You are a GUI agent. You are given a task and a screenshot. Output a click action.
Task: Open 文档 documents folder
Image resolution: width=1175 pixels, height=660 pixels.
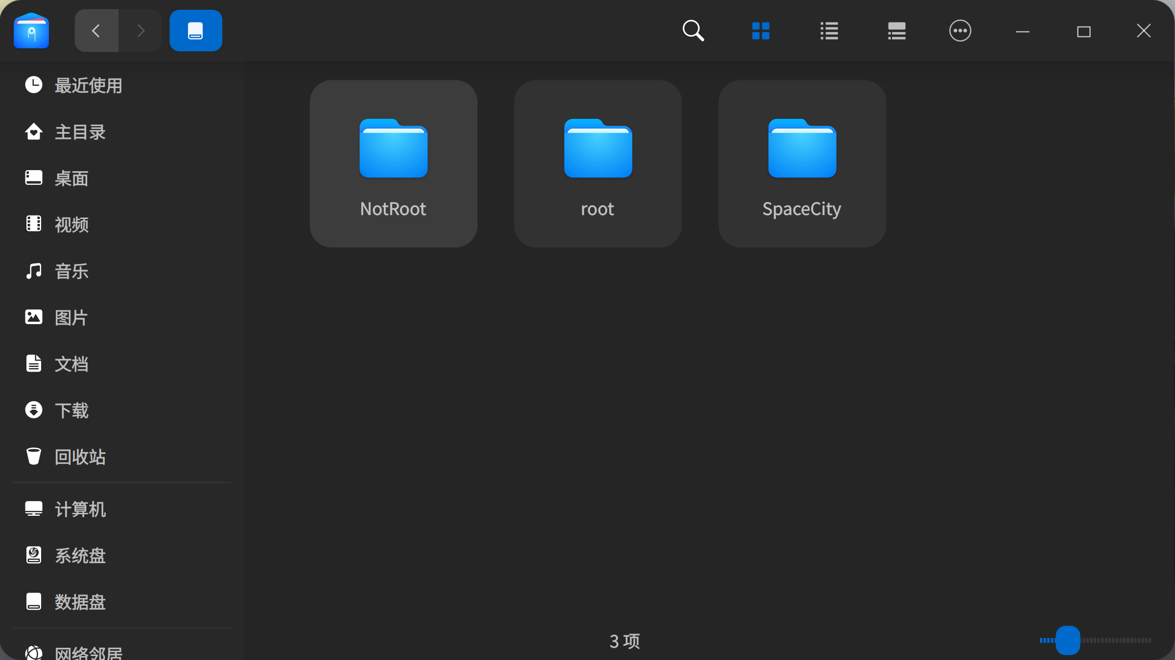121,364
